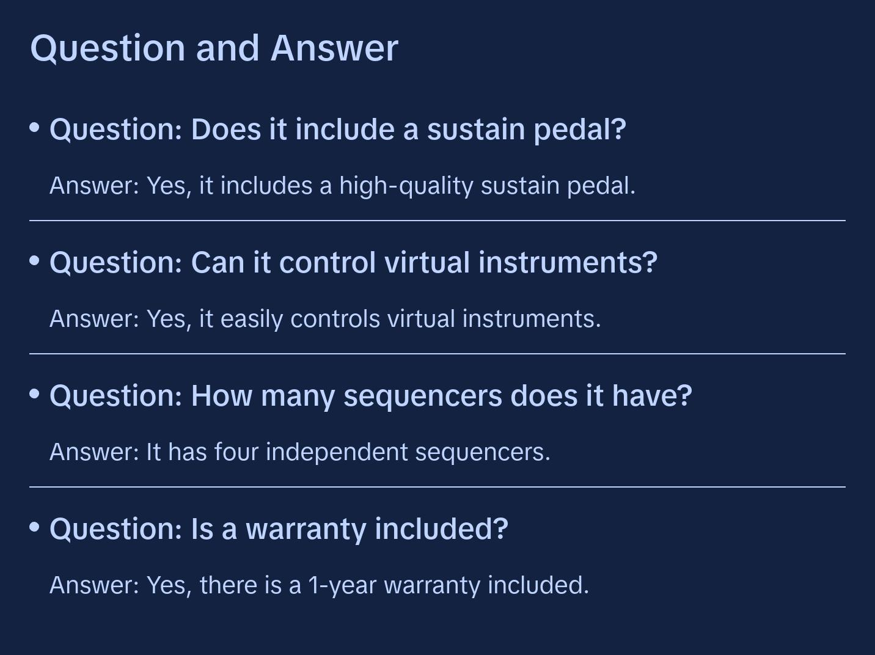Click the answer 'Yes, it easily controls virtual instruments'
Image resolution: width=875 pixels, height=655 pixels.
coord(325,319)
